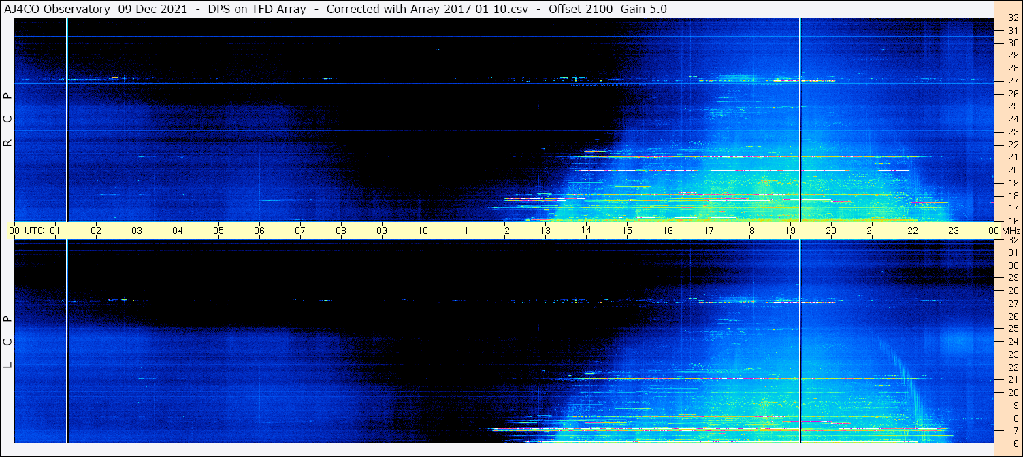Screen dimensions: 1023x457
Task: Click the 17 hour mark on time axis
Action: point(709,231)
